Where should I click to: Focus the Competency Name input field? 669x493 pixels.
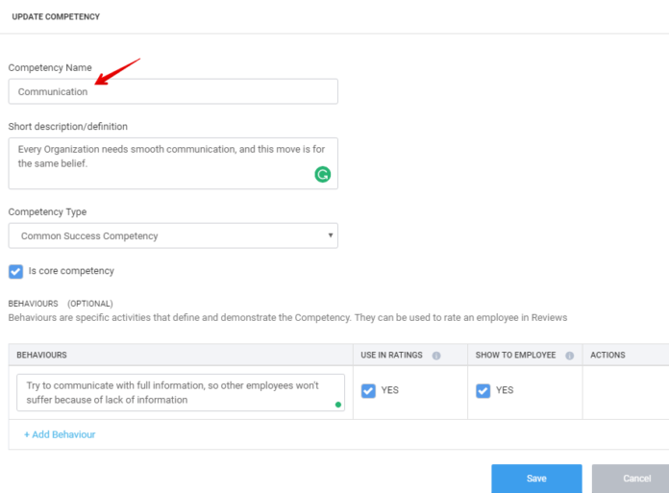[x=173, y=91]
